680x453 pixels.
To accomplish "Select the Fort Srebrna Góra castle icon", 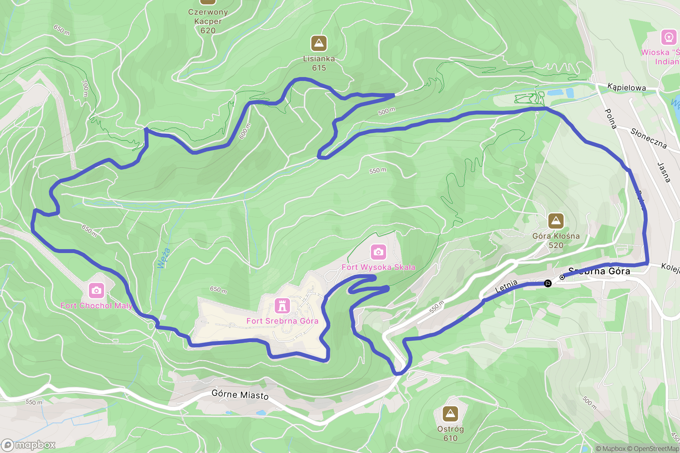I will (x=282, y=305).
